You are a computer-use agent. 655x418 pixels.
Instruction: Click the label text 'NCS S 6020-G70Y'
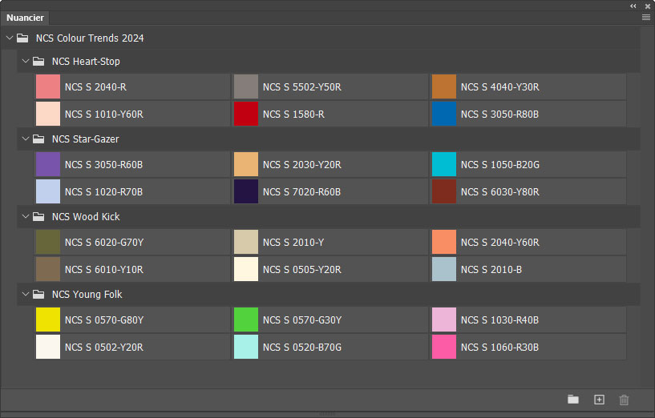point(104,243)
